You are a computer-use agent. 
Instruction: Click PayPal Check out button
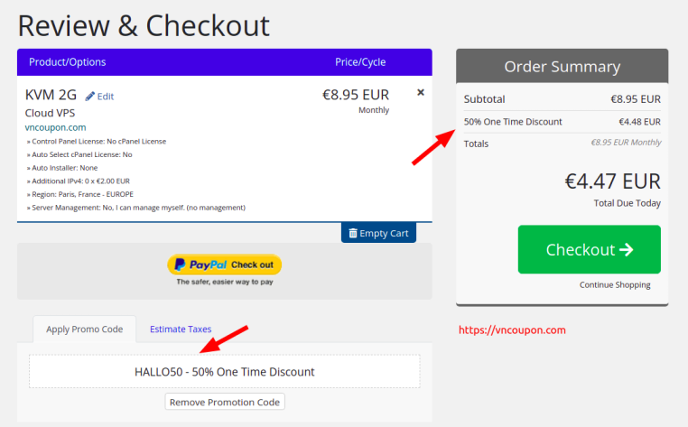pos(224,265)
